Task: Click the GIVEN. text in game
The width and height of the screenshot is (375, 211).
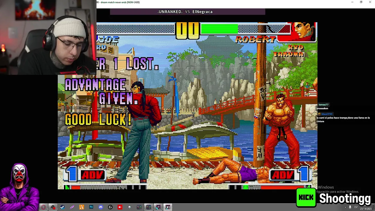Action: coord(118,98)
